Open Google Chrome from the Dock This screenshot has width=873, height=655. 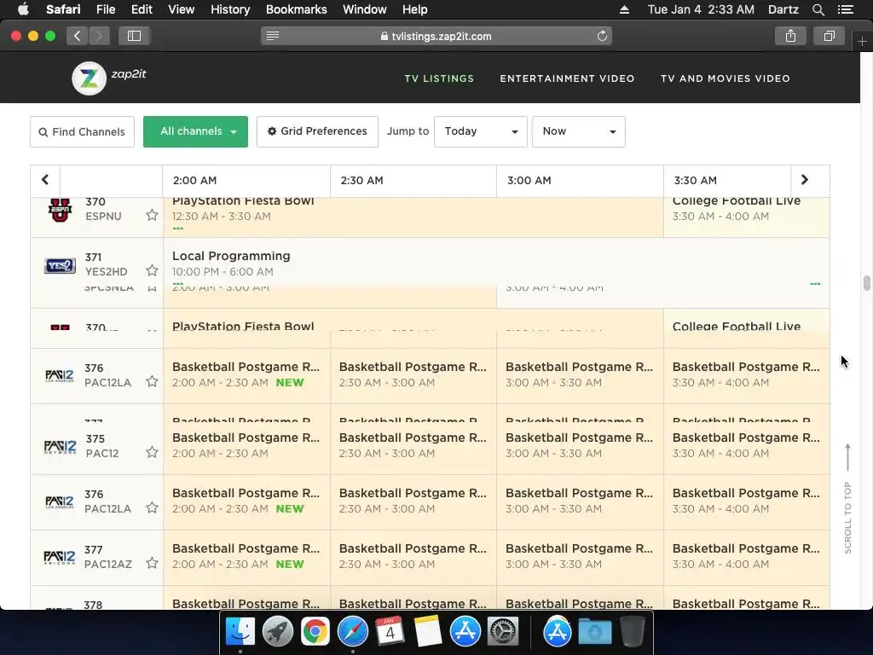315,632
